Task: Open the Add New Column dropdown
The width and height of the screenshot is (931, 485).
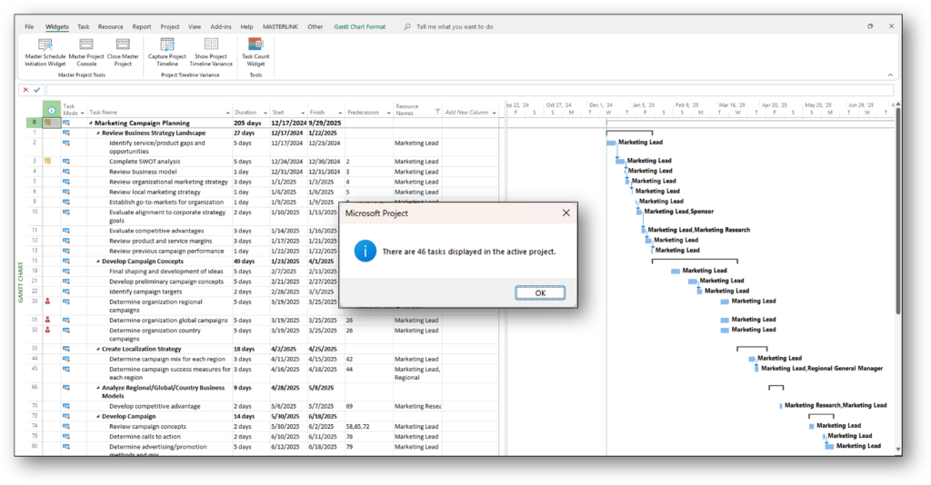Action: [494, 113]
